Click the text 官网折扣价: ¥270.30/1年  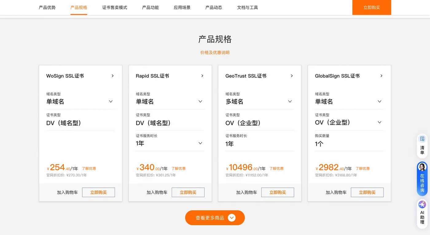[67, 175]
